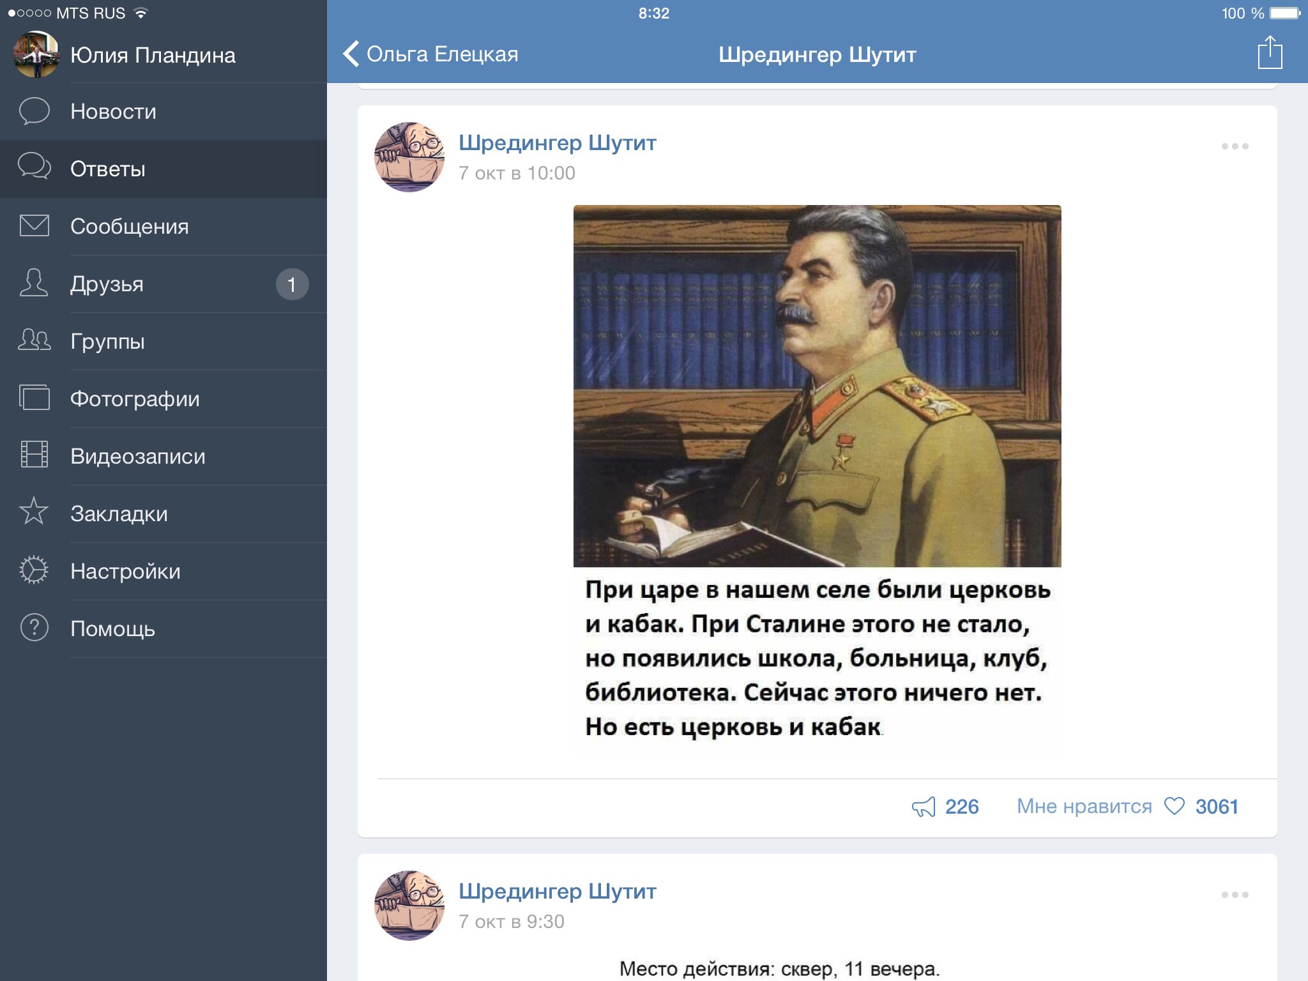This screenshot has height=981, width=1308.
Task: Go back using the chevron arrow
Action: pyautogui.click(x=351, y=54)
